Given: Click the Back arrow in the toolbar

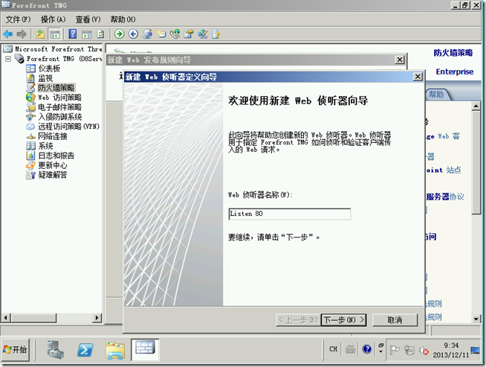Looking at the screenshot, I should pyautogui.click(x=7, y=33).
